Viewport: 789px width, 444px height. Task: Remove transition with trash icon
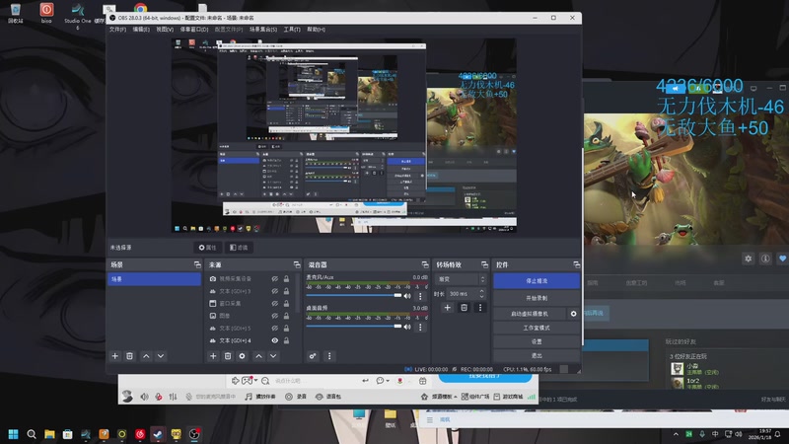[x=464, y=307]
